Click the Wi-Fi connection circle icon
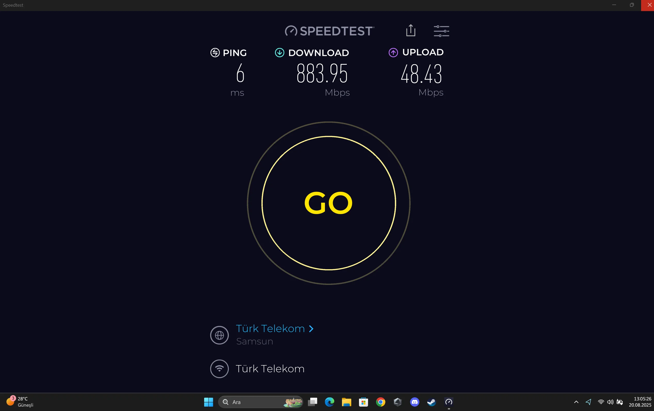 [219, 369]
